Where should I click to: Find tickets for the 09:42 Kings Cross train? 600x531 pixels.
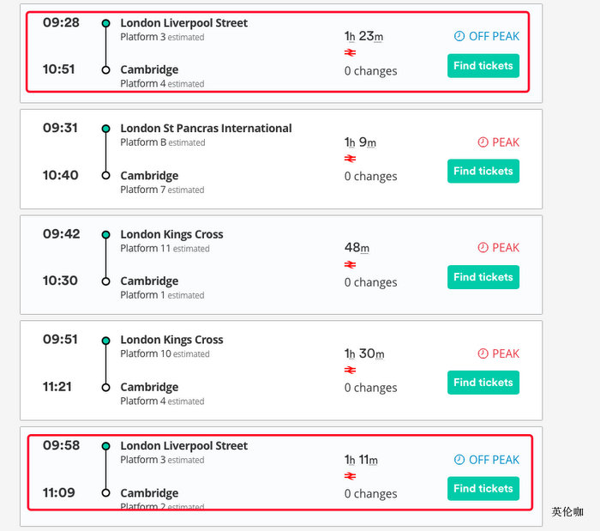tap(483, 277)
